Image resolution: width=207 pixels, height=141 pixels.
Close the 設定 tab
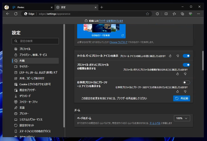pyautogui.click(x=95, y=7)
